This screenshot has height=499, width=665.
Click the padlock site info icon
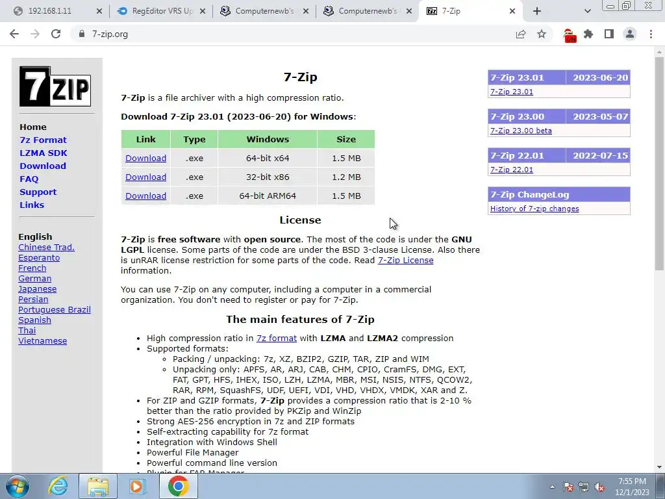(82, 34)
